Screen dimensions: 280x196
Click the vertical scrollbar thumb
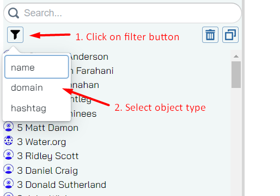click(x=236, y=74)
